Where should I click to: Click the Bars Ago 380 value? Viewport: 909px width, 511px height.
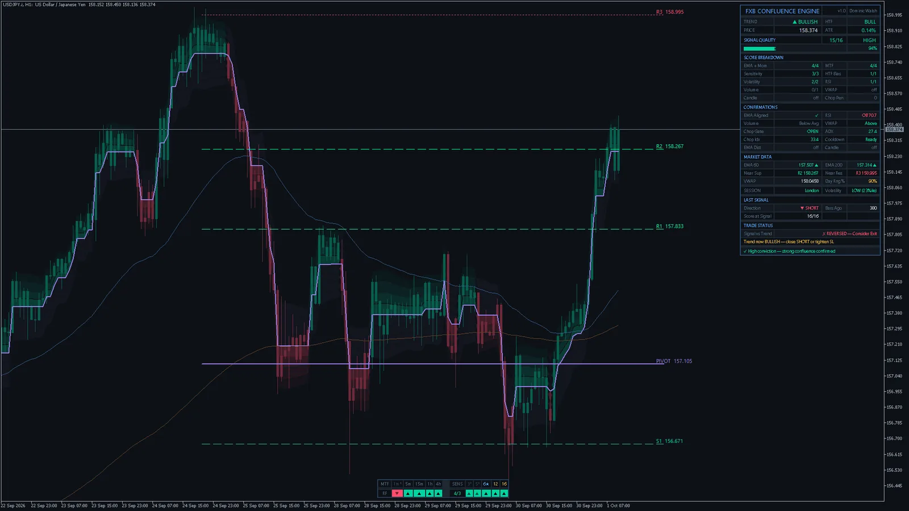coord(873,208)
